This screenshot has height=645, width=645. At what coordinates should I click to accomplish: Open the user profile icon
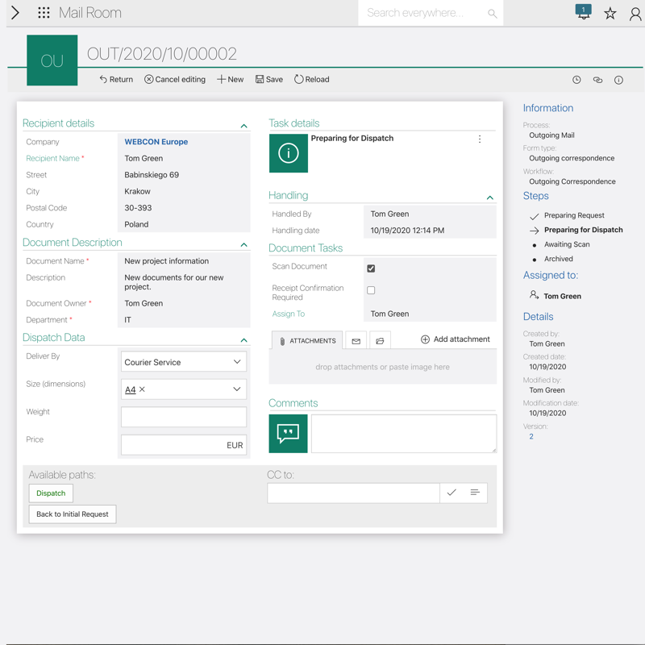635,13
